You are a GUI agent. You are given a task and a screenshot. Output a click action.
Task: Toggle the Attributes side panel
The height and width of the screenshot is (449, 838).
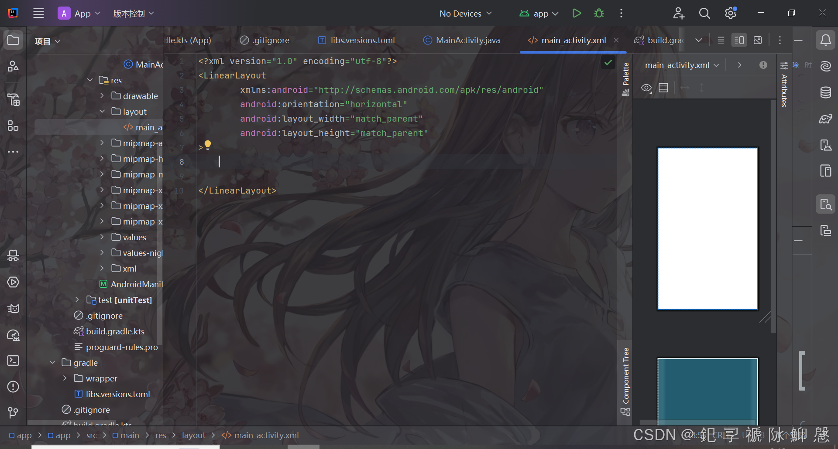click(x=784, y=85)
